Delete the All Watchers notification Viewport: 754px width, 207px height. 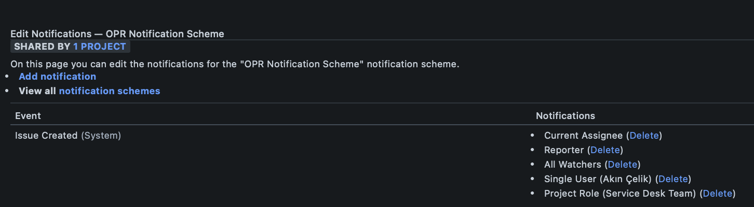[x=622, y=165]
